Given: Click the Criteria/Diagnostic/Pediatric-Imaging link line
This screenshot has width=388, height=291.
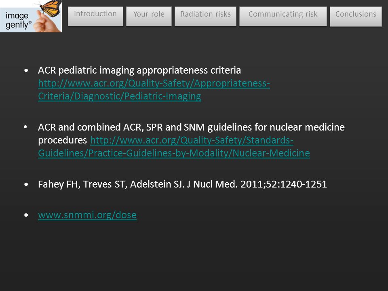Looking at the screenshot, I should click(x=120, y=96).
